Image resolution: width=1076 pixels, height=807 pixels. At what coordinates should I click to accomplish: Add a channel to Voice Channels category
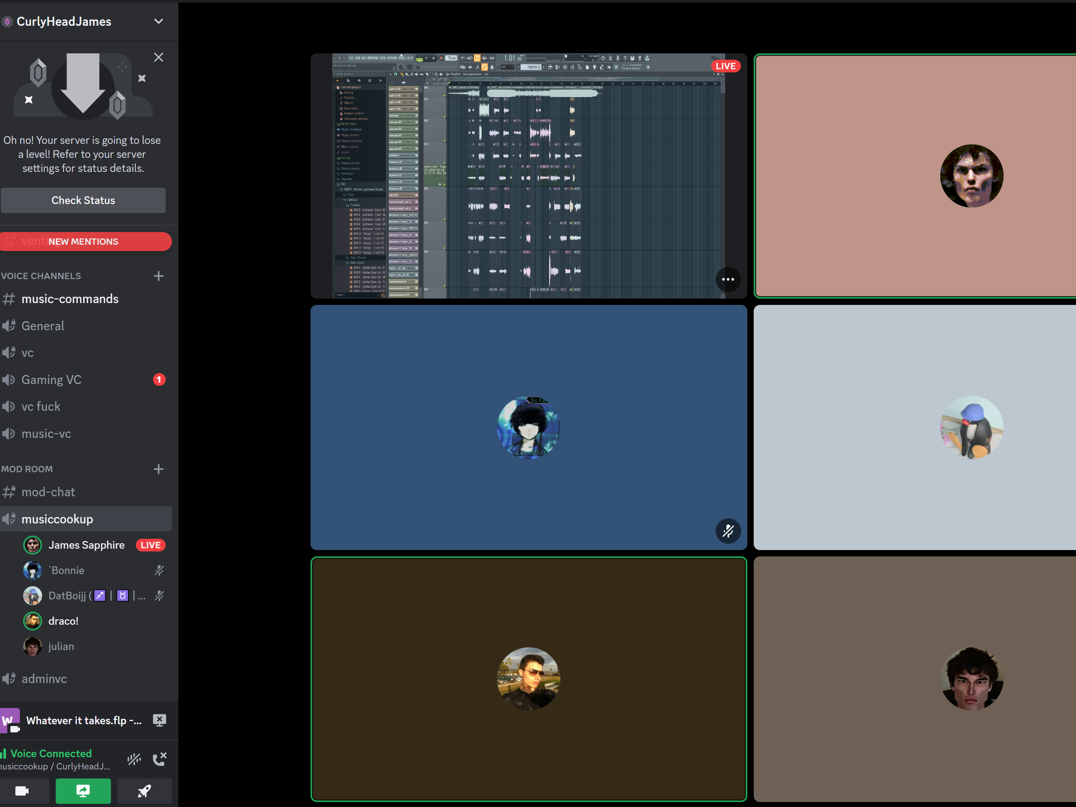[x=158, y=276]
